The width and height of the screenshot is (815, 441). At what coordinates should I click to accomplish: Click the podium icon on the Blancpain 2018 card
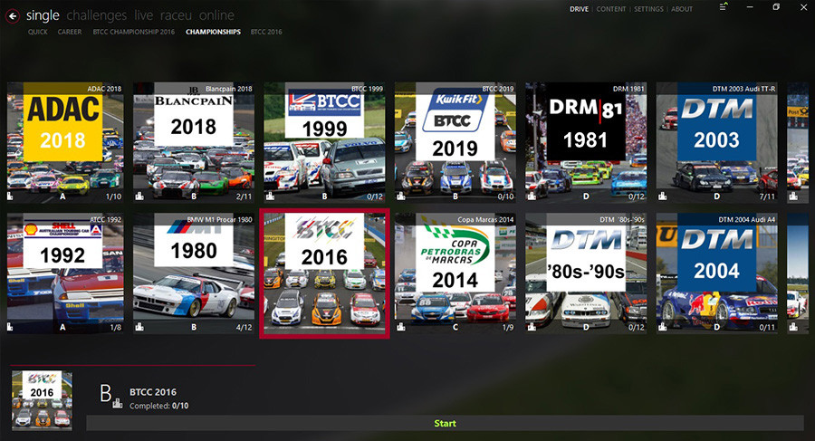coord(139,197)
